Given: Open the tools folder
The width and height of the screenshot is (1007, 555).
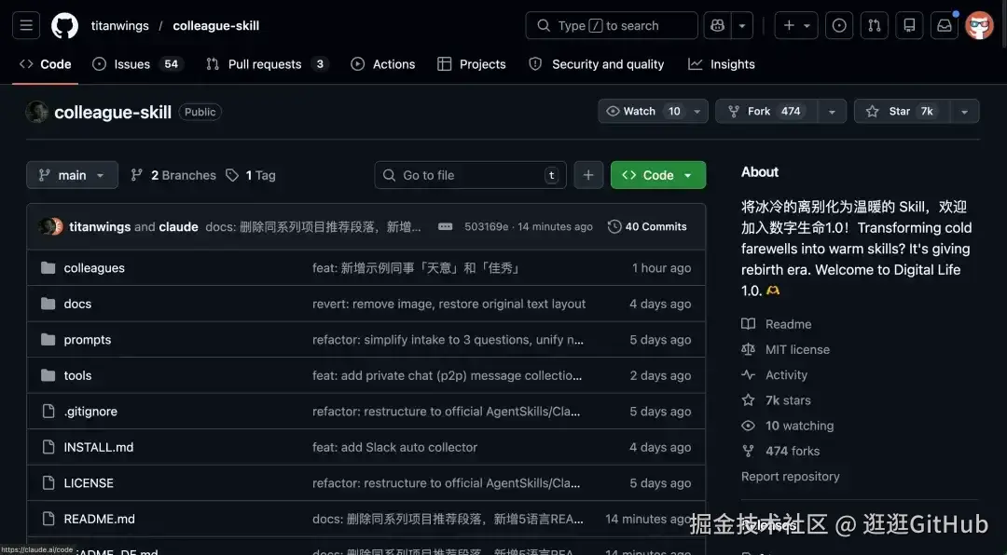Looking at the screenshot, I should coord(77,375).
